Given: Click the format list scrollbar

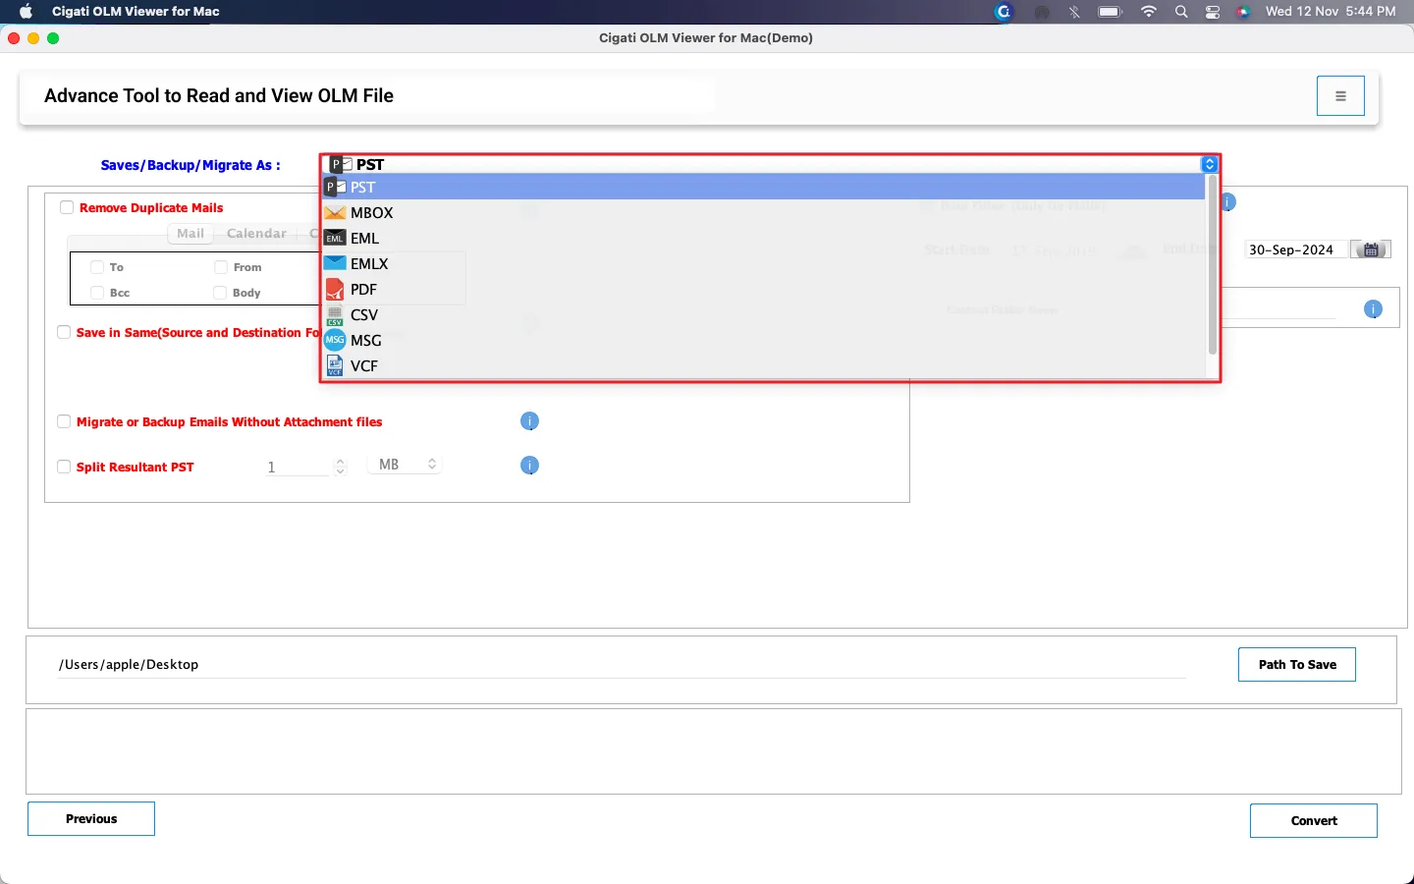Looking at the screenshot, I should tap(1212, 265).
